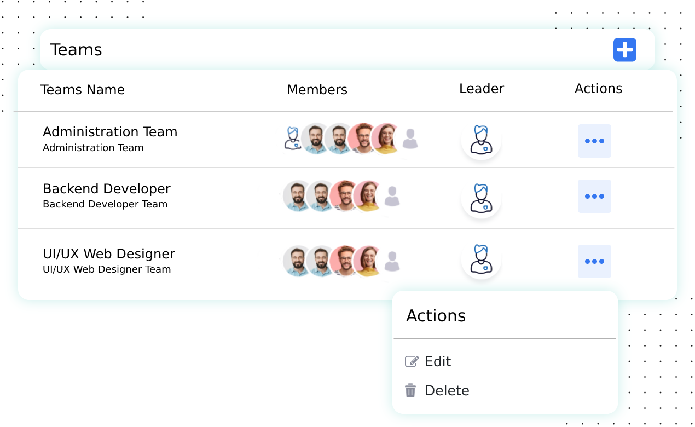The image size is (695, 427).
Task: Click the Members column header
Action: pos(317,89)
